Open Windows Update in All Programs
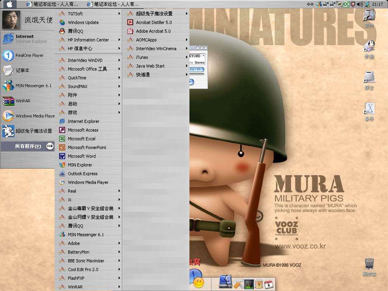The image size is (388, 291). pos(88,22)
